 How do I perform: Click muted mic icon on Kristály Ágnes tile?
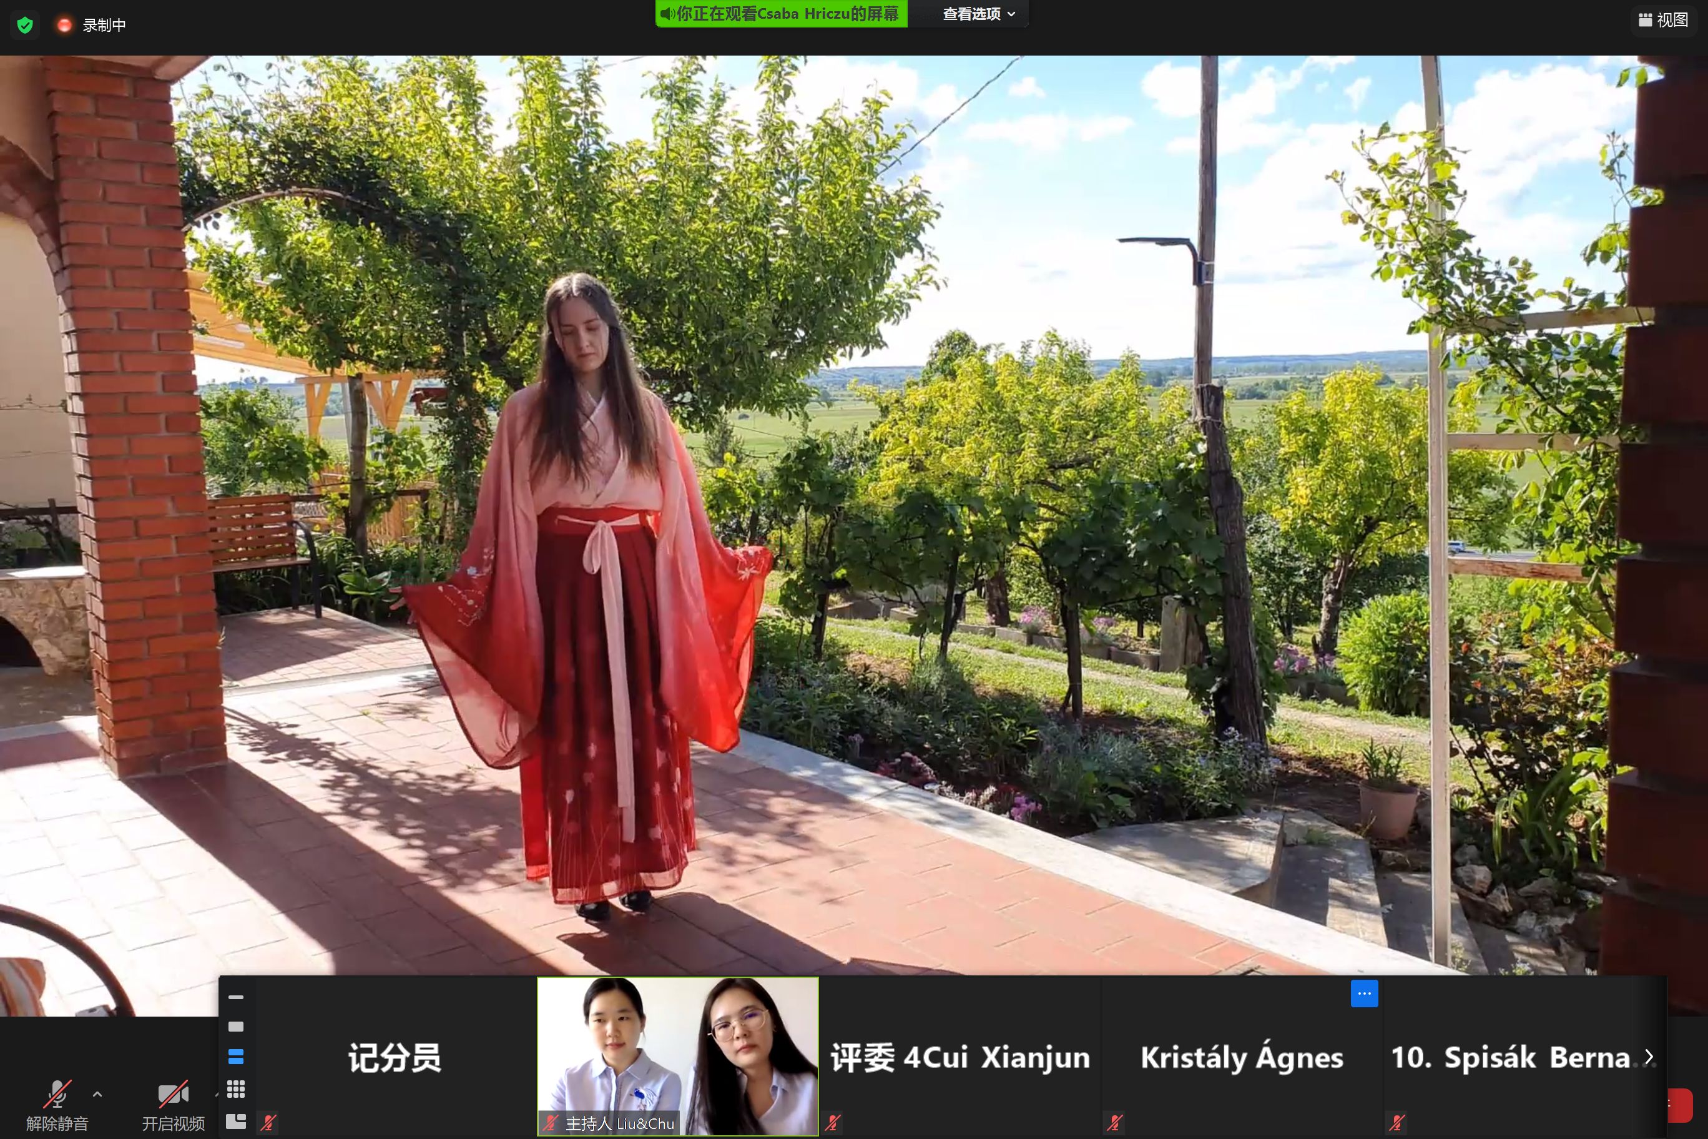coord(1115,1123)
